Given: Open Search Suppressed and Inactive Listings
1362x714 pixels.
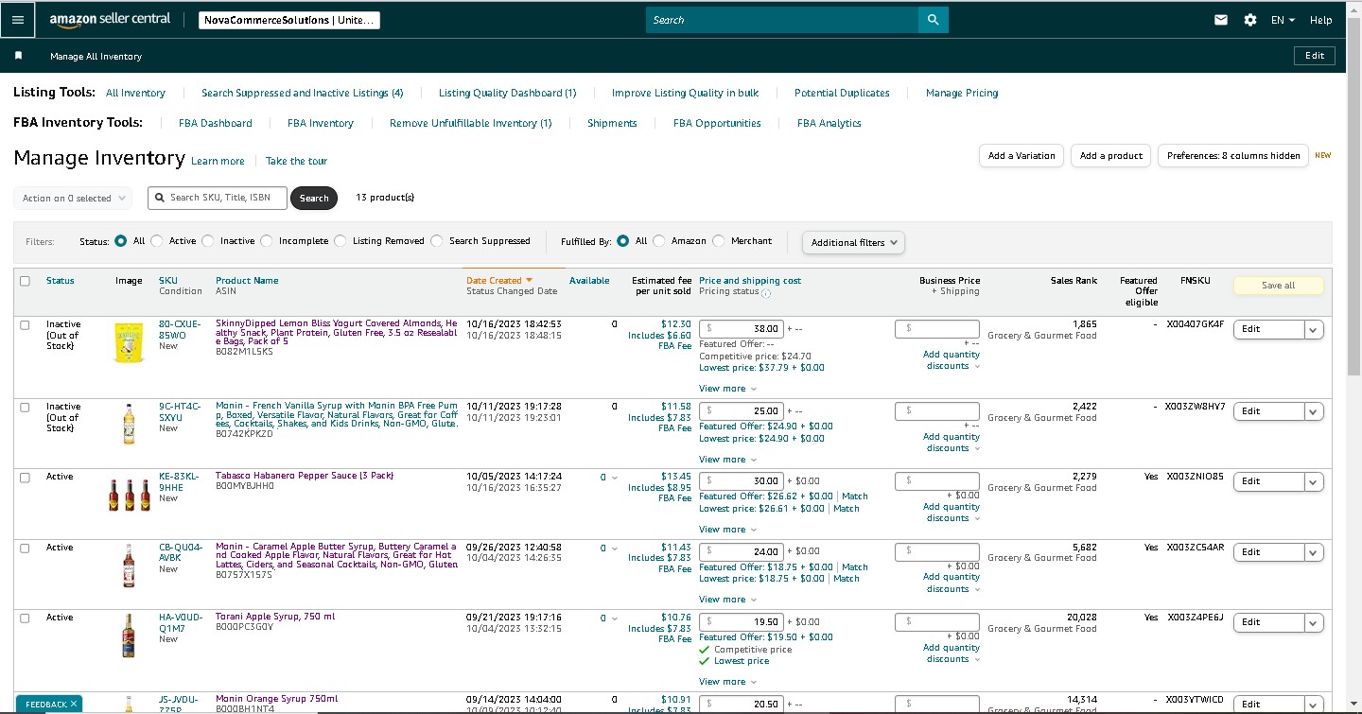Looking at the screenshot, I should (303, 93).
